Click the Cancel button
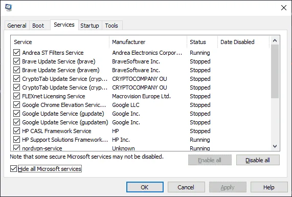Image resolution: width=292 pixels, height=197 pixels. click(186, 187)
